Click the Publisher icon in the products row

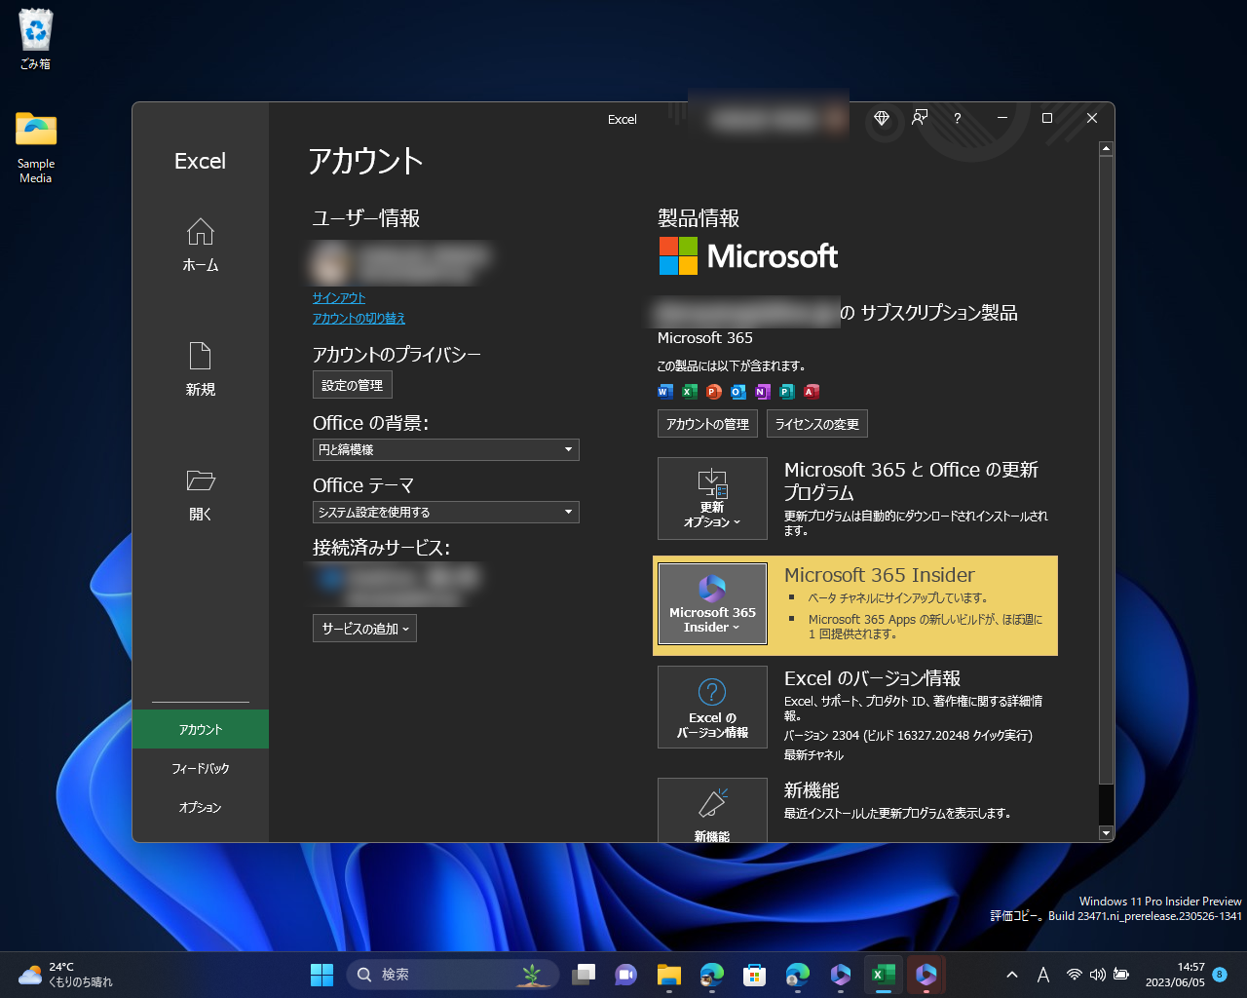pyautogui.click(x=786, y=392)
